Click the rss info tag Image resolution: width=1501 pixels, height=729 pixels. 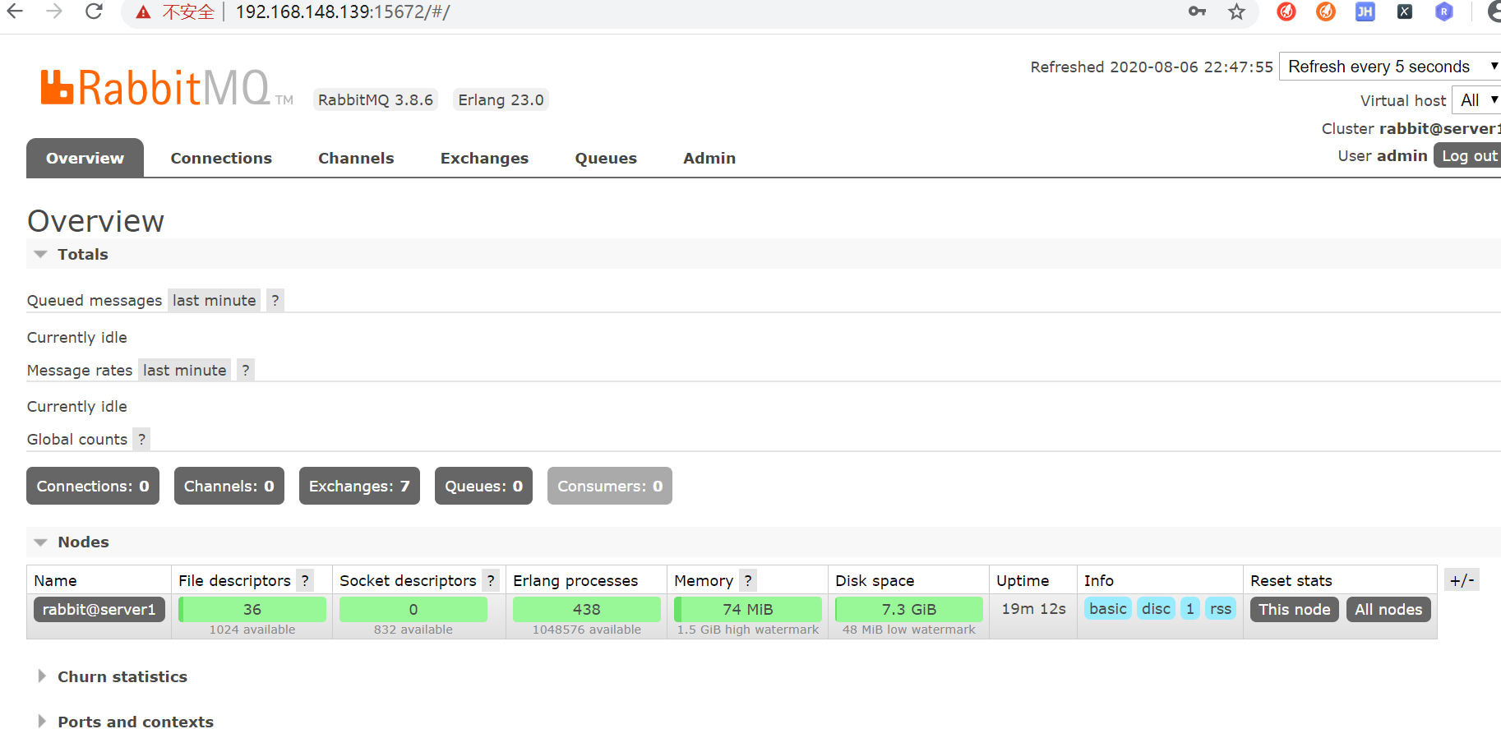click(x=1221, y=608)
